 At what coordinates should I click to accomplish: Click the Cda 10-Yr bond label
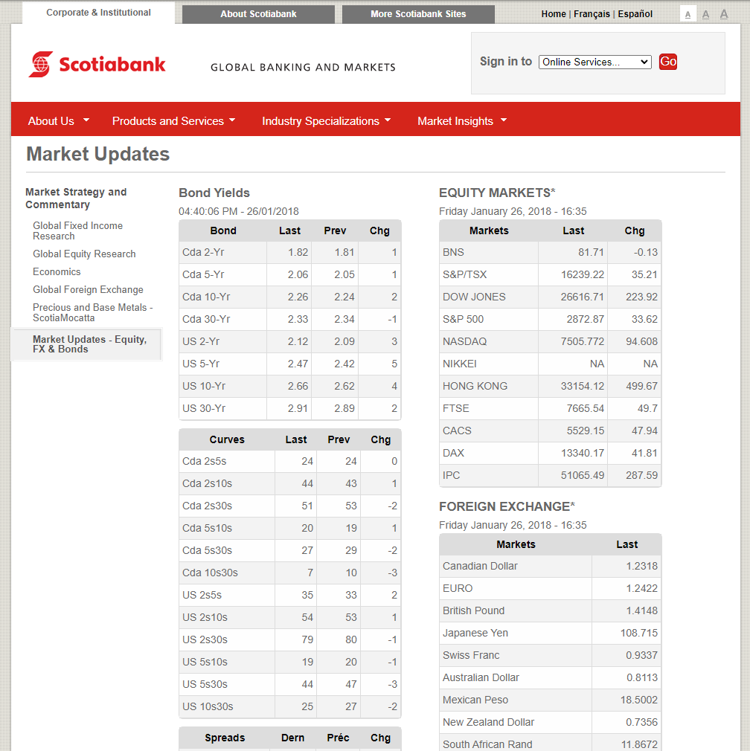[206, 297]
